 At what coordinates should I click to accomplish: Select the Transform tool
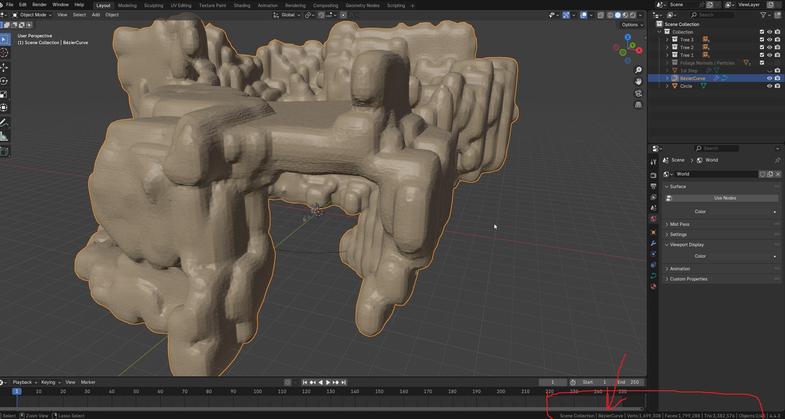(4, 108)
